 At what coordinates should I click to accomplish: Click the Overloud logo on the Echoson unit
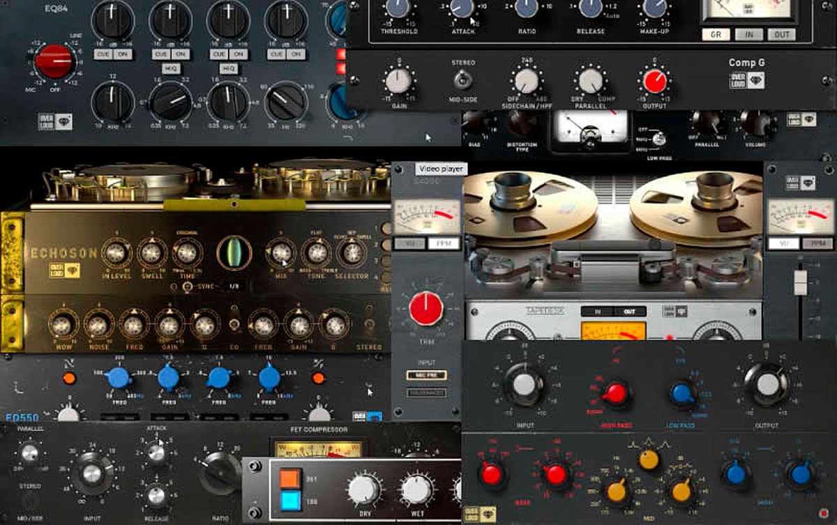(x=63, y=270)
